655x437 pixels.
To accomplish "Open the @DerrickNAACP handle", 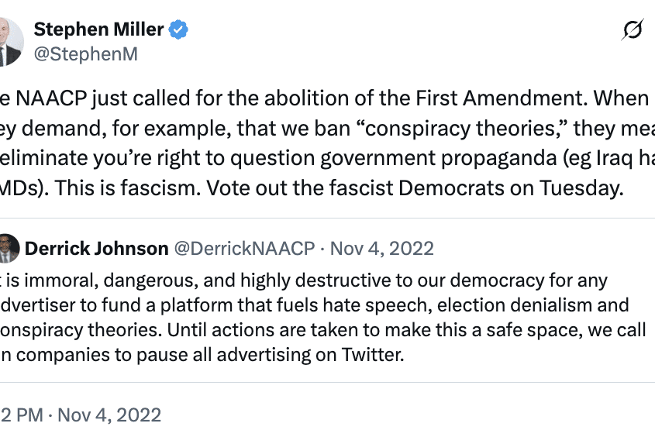I will 245,249.
